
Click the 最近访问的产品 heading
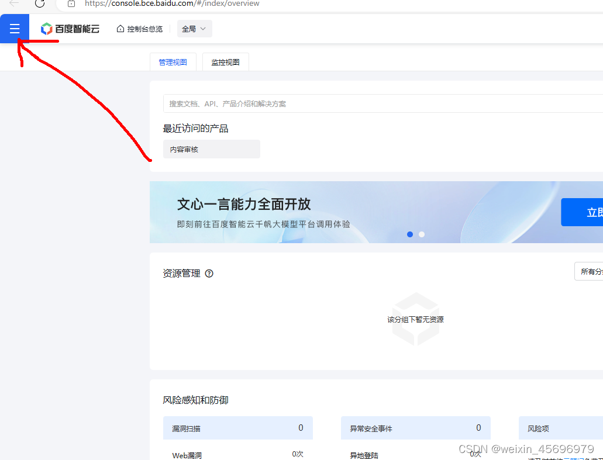(196, 129)
